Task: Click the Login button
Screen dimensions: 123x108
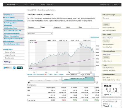Action: coord(106,24)
